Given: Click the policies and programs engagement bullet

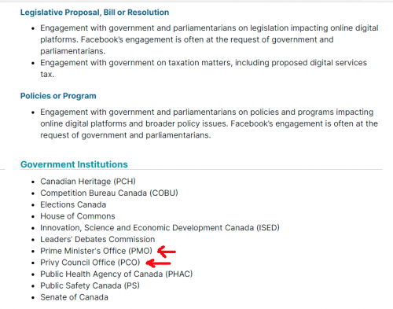Looking at the screenshot, I should (x=209, y=123).
